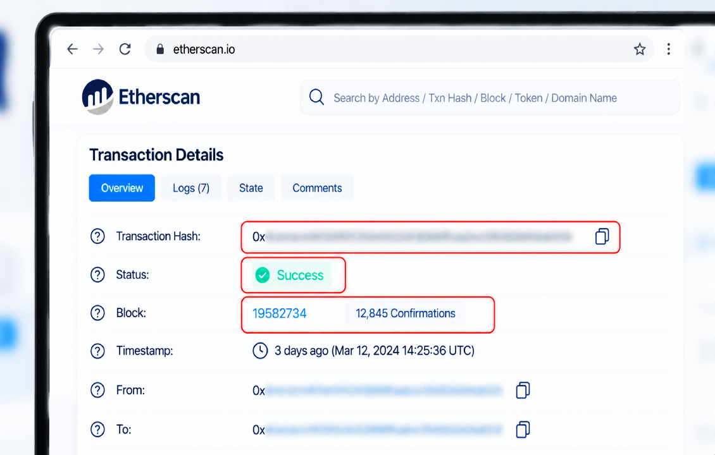715x455 pixels.
Task: Focus the address bar showing etherscan.io
Action: (x=399, y=49)
